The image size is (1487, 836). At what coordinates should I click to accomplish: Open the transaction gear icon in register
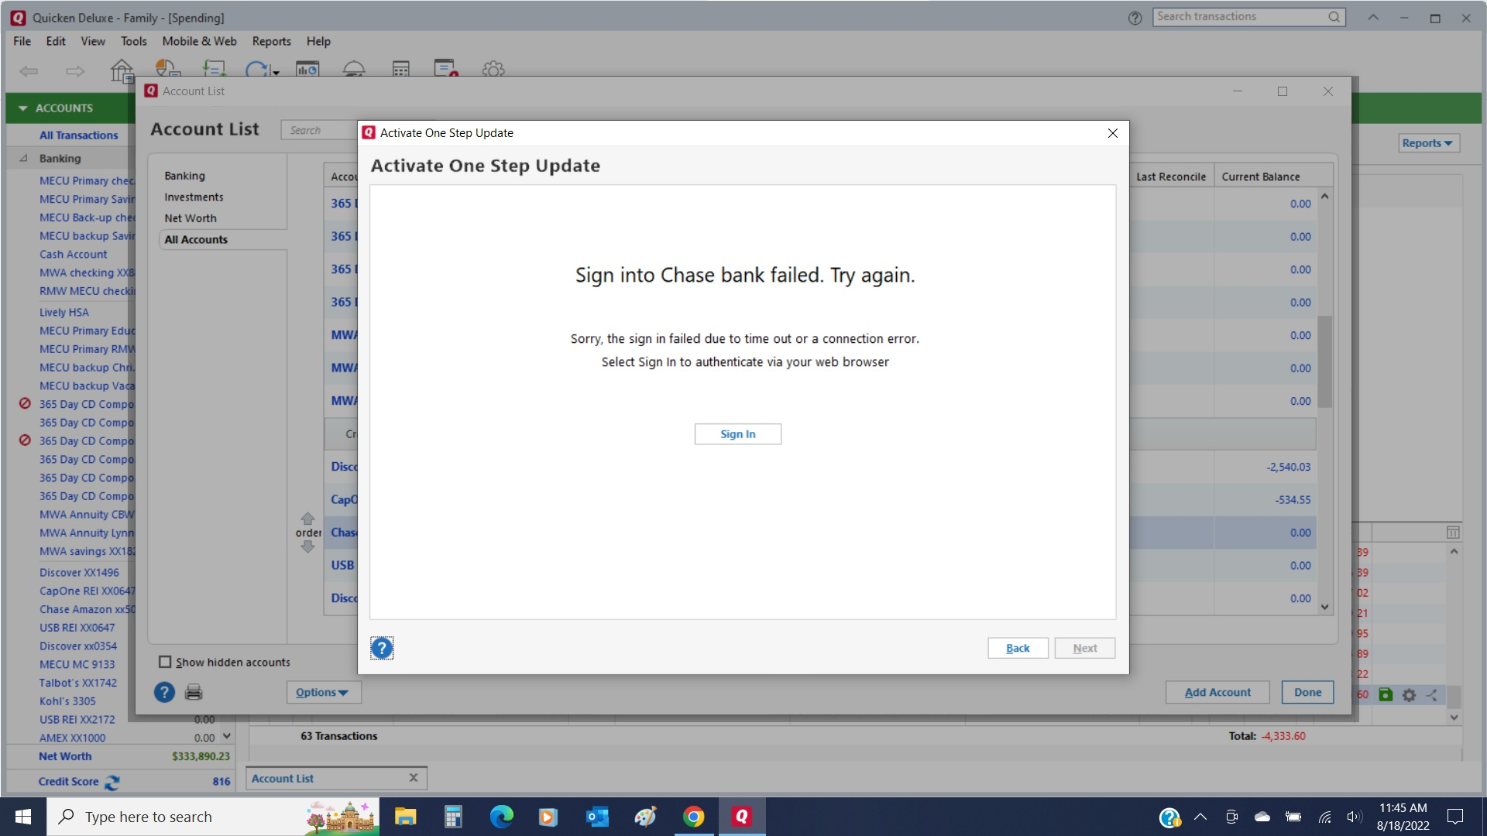coord(1409,695)
